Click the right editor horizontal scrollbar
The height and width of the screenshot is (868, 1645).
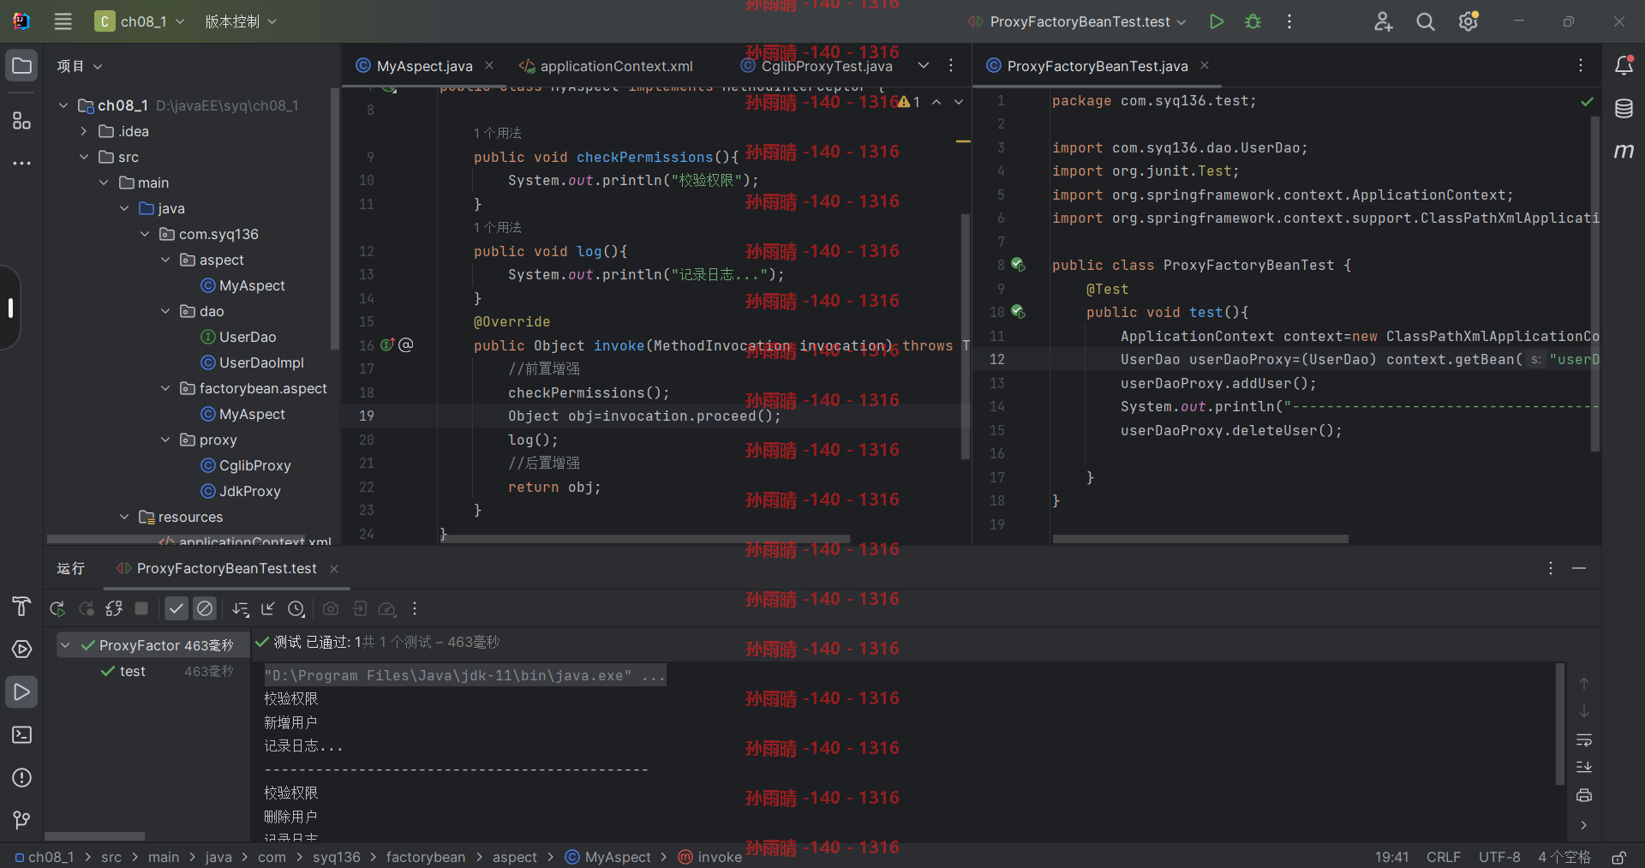click(x=1200, y=539)
